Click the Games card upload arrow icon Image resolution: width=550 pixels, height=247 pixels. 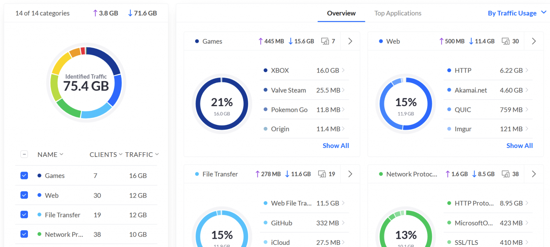click(x=260, y=41)
